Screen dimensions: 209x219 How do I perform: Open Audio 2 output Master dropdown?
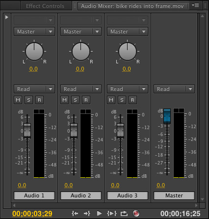[81, 31]
